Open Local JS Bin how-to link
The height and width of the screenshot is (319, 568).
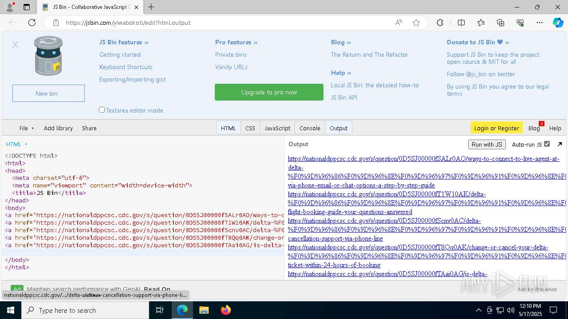[375, 85]
